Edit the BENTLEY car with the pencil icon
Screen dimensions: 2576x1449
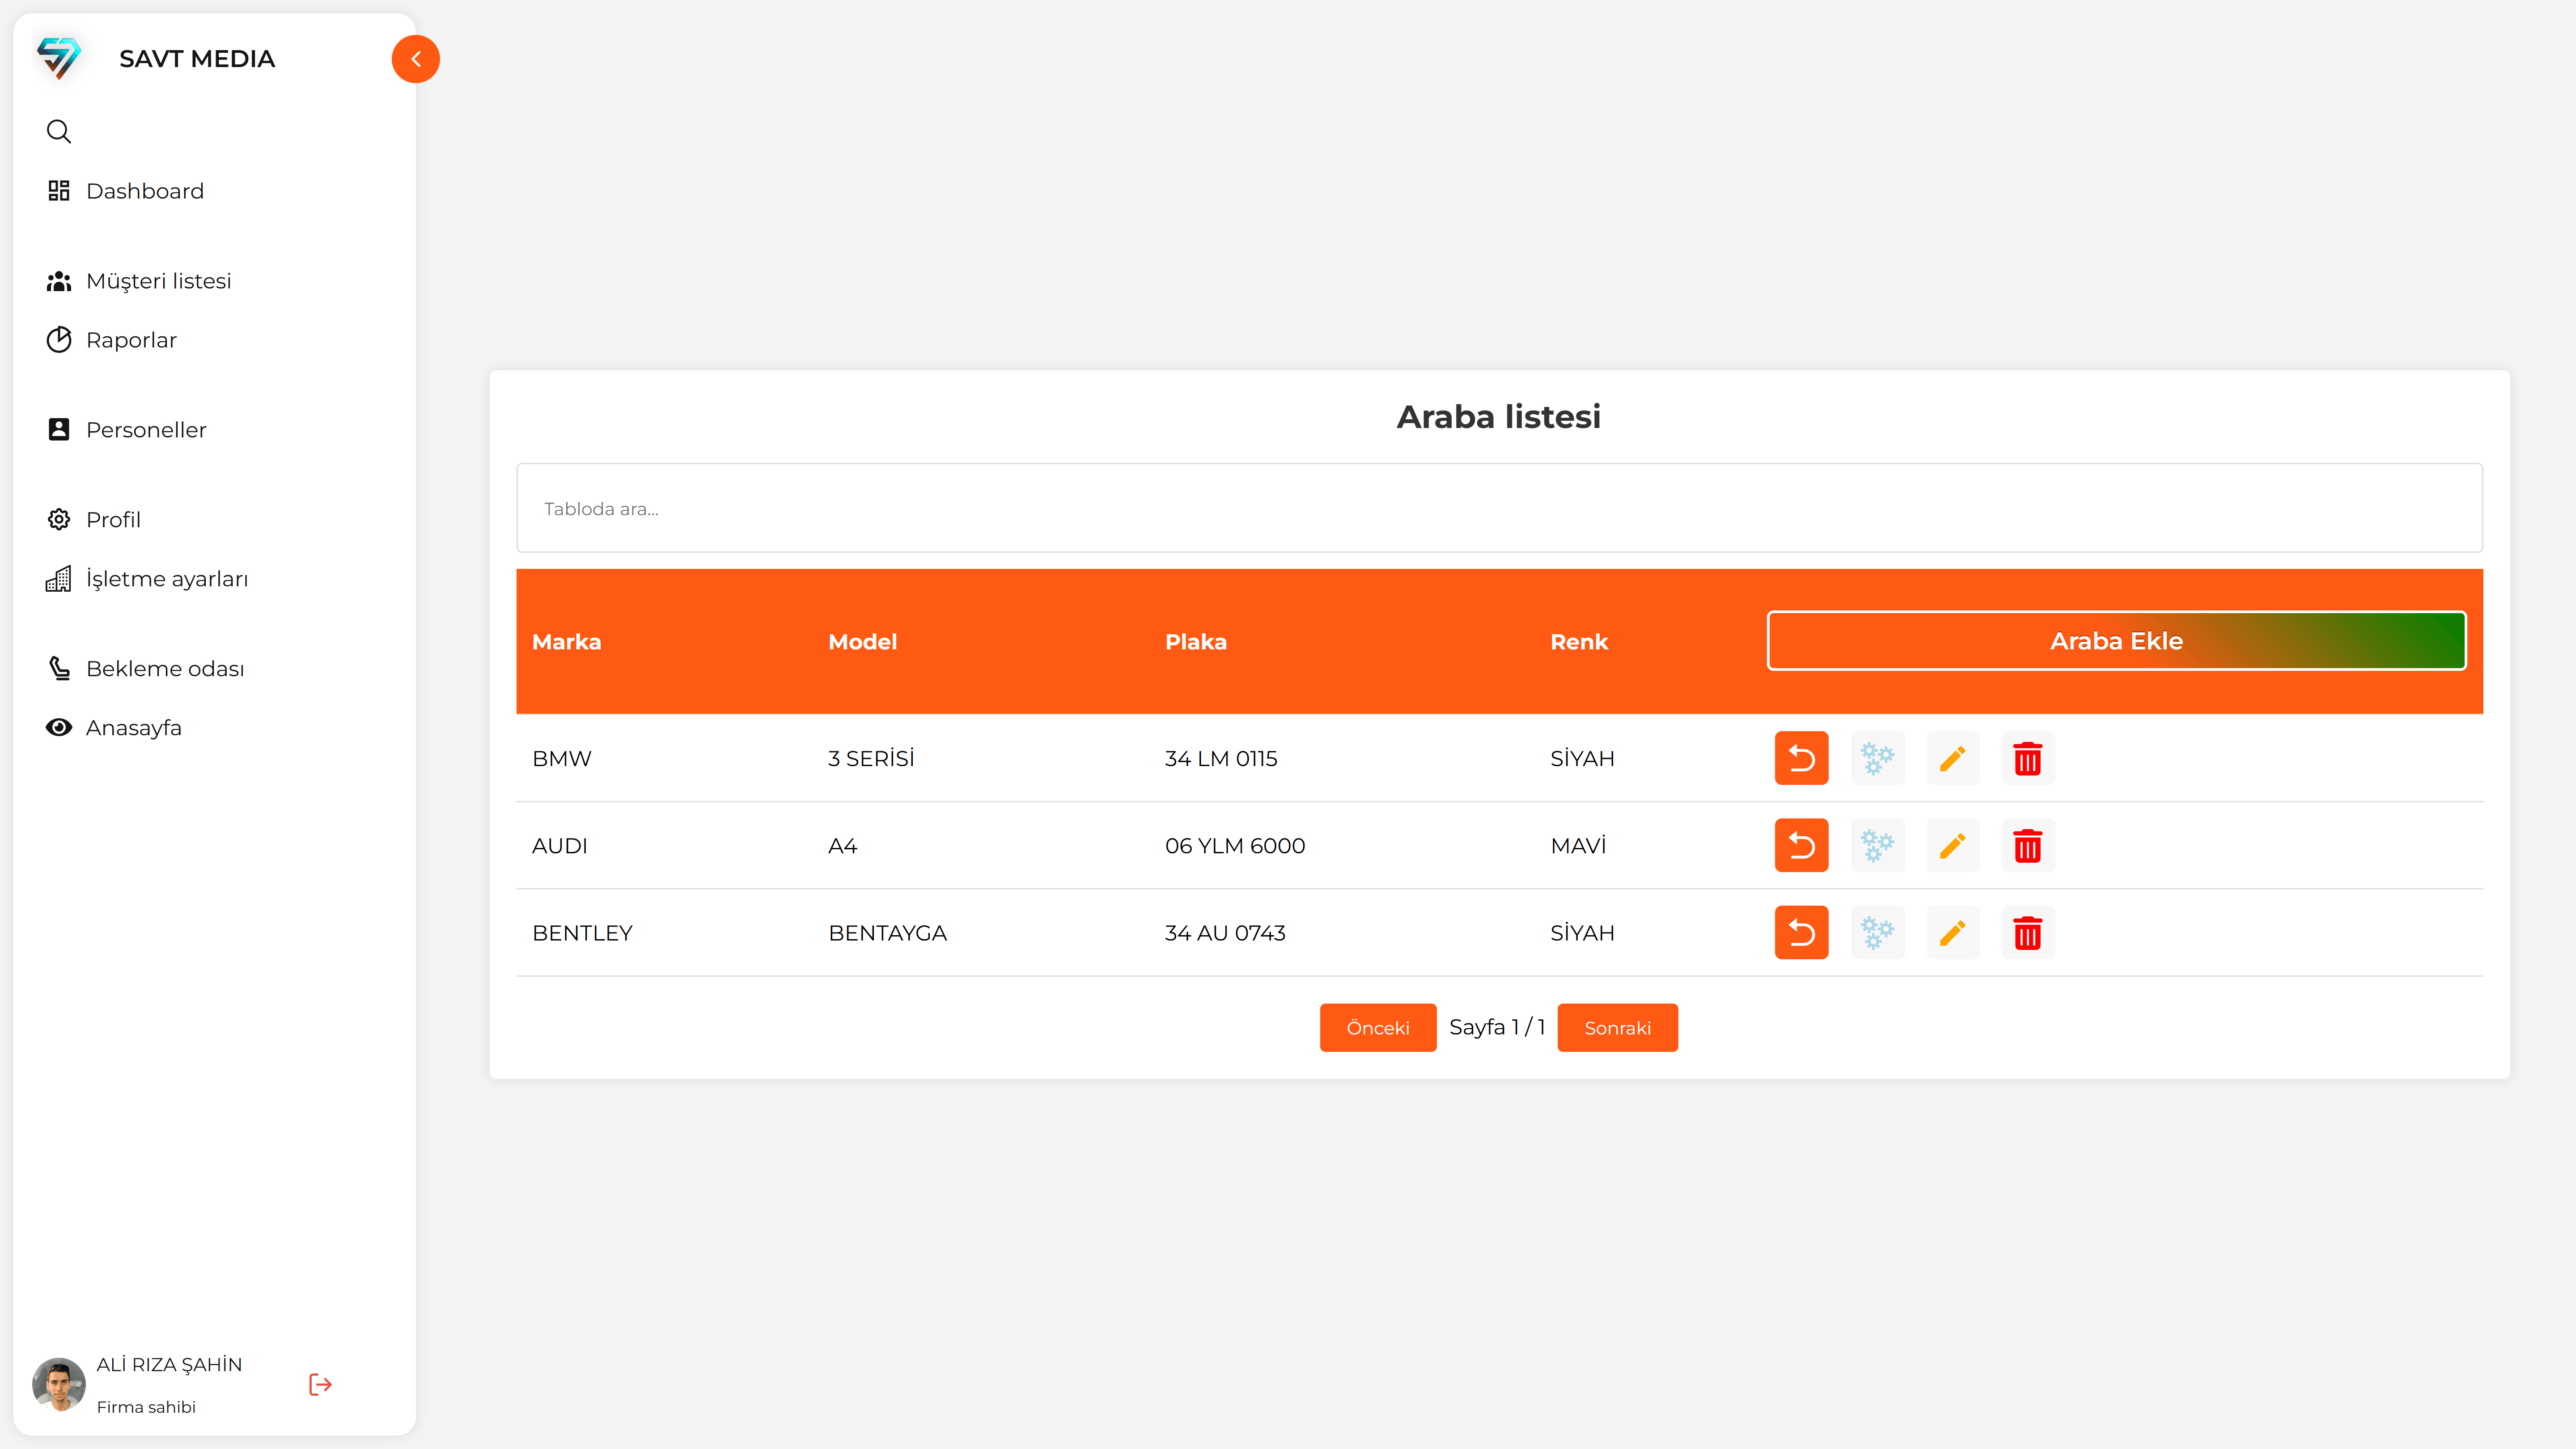coord(1952,933)
